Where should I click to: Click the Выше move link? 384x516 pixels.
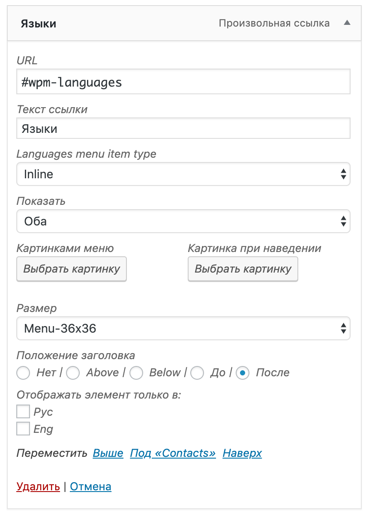pos(108,453)
